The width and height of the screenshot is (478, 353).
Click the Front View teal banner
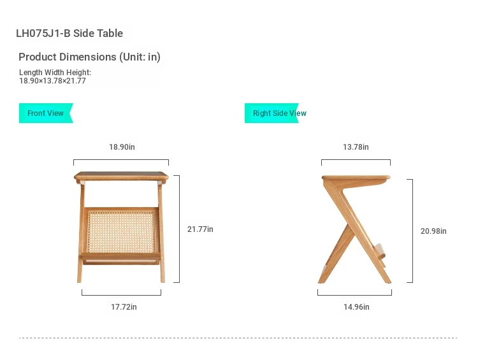[x=46, y=113]
